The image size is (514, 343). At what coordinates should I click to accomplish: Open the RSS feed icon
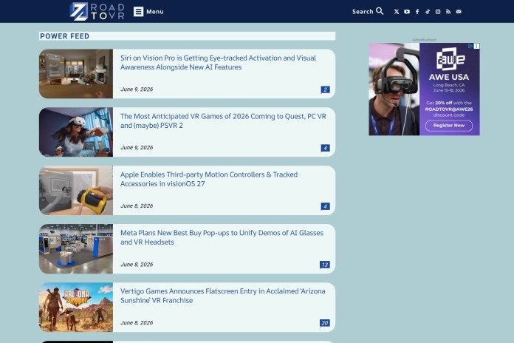pyautogui.click(x=448, y=12)
